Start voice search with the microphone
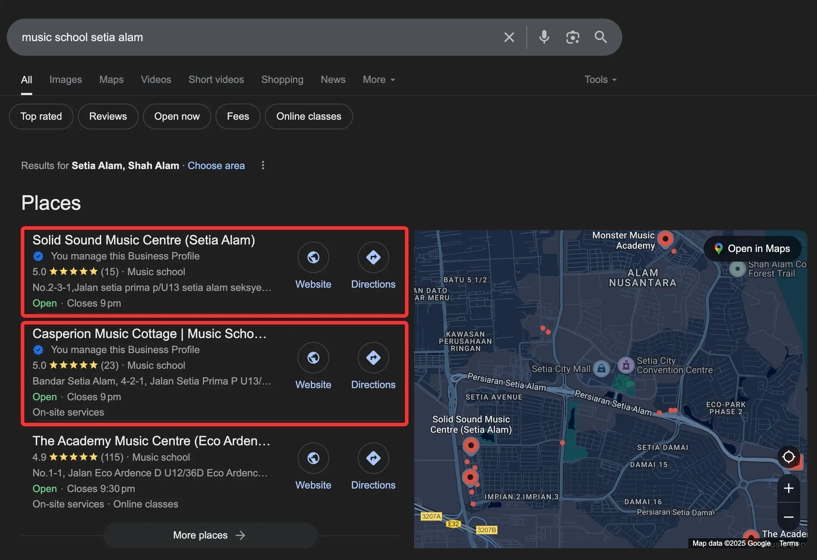 pos(544,37)
